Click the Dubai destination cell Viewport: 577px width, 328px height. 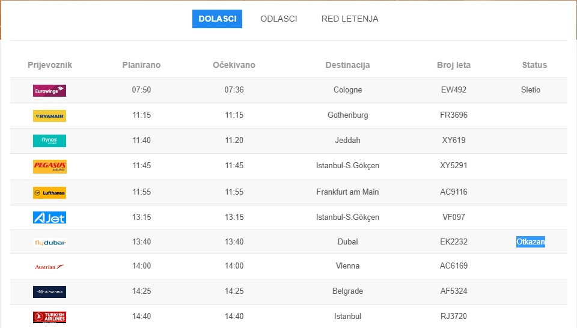click(347, 242)
